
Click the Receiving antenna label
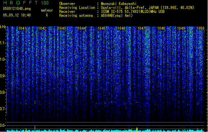76,16
